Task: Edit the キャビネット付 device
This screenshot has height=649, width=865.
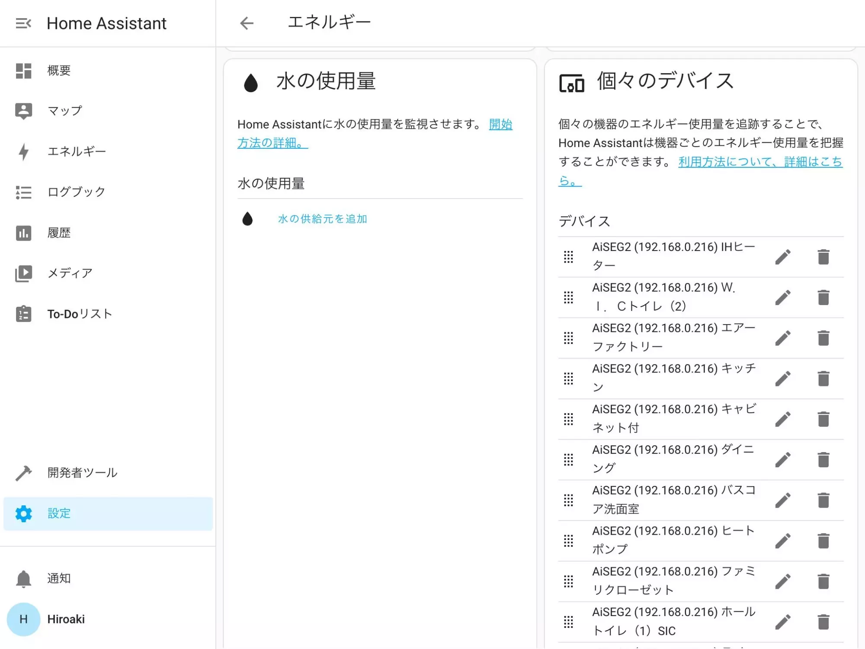Action: [783, 419]
